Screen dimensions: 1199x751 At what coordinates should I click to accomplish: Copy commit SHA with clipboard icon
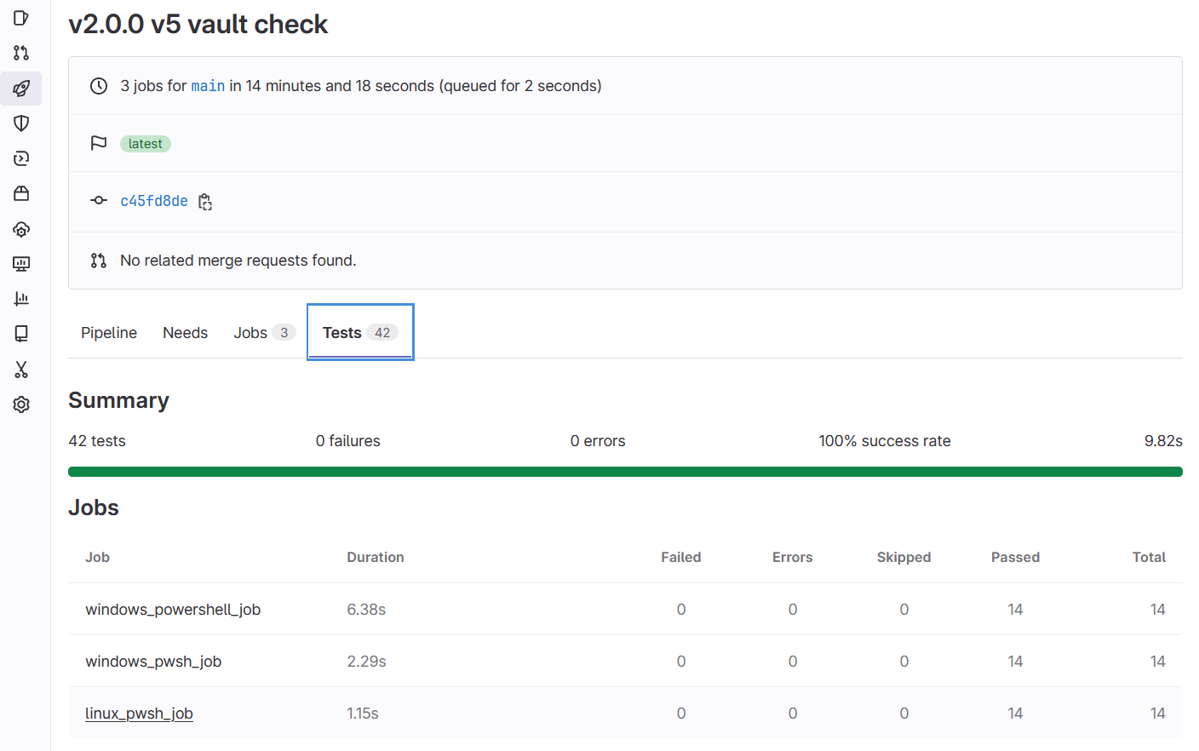[205, 202]
